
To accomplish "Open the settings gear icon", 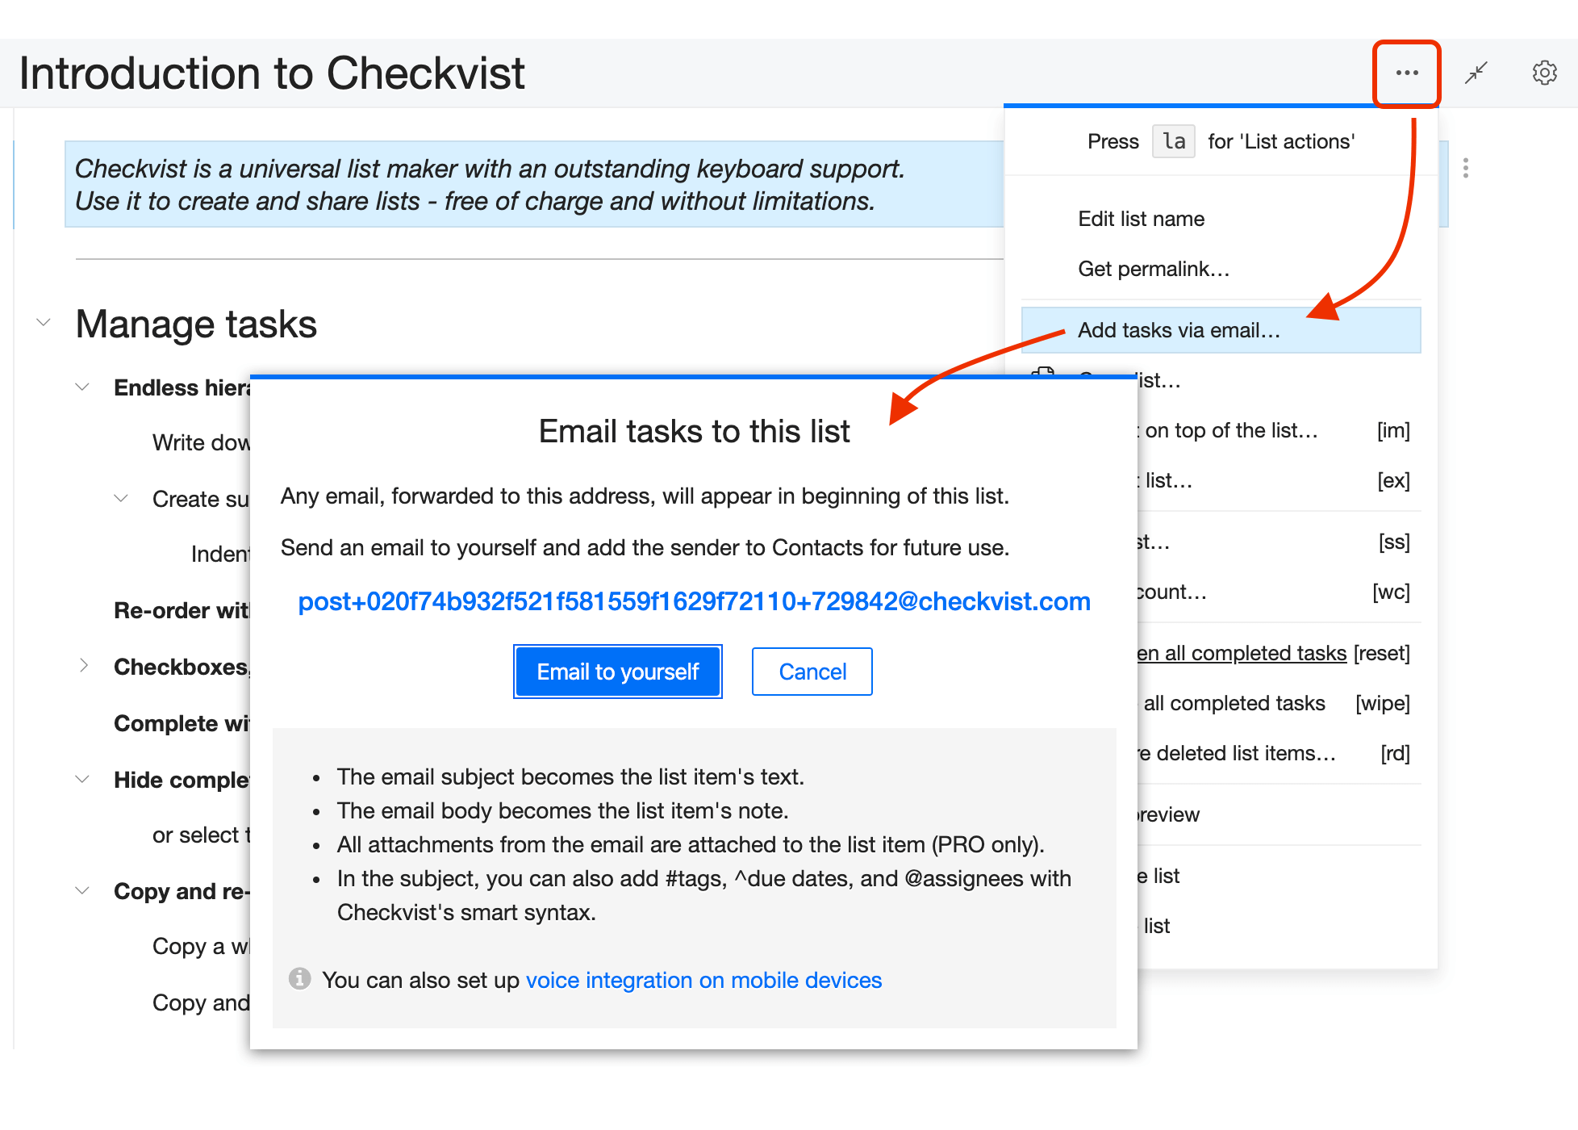I will [1544, 73].
